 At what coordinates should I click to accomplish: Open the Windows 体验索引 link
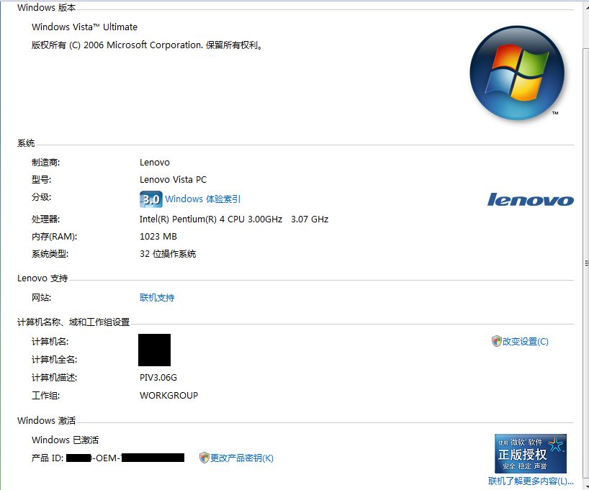tap(203, 199)
